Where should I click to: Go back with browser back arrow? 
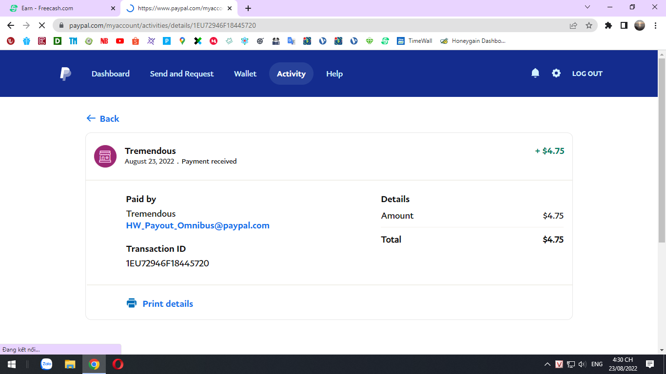[x=11, y=25]
